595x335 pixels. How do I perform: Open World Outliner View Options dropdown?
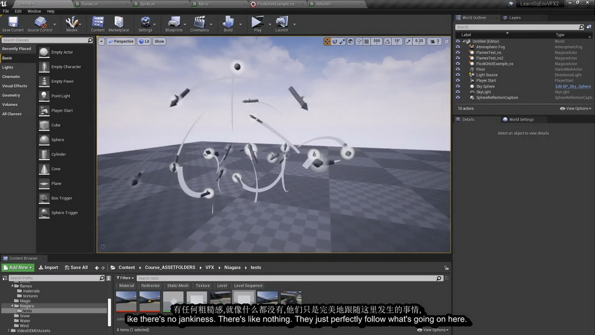point(575,108)
